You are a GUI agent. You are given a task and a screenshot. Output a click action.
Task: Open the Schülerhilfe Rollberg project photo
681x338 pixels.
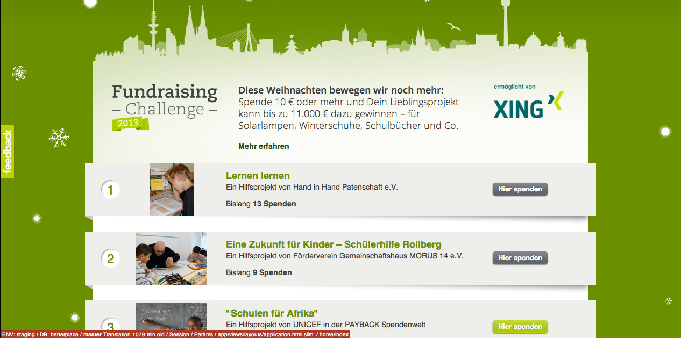(x=172, y=258)
